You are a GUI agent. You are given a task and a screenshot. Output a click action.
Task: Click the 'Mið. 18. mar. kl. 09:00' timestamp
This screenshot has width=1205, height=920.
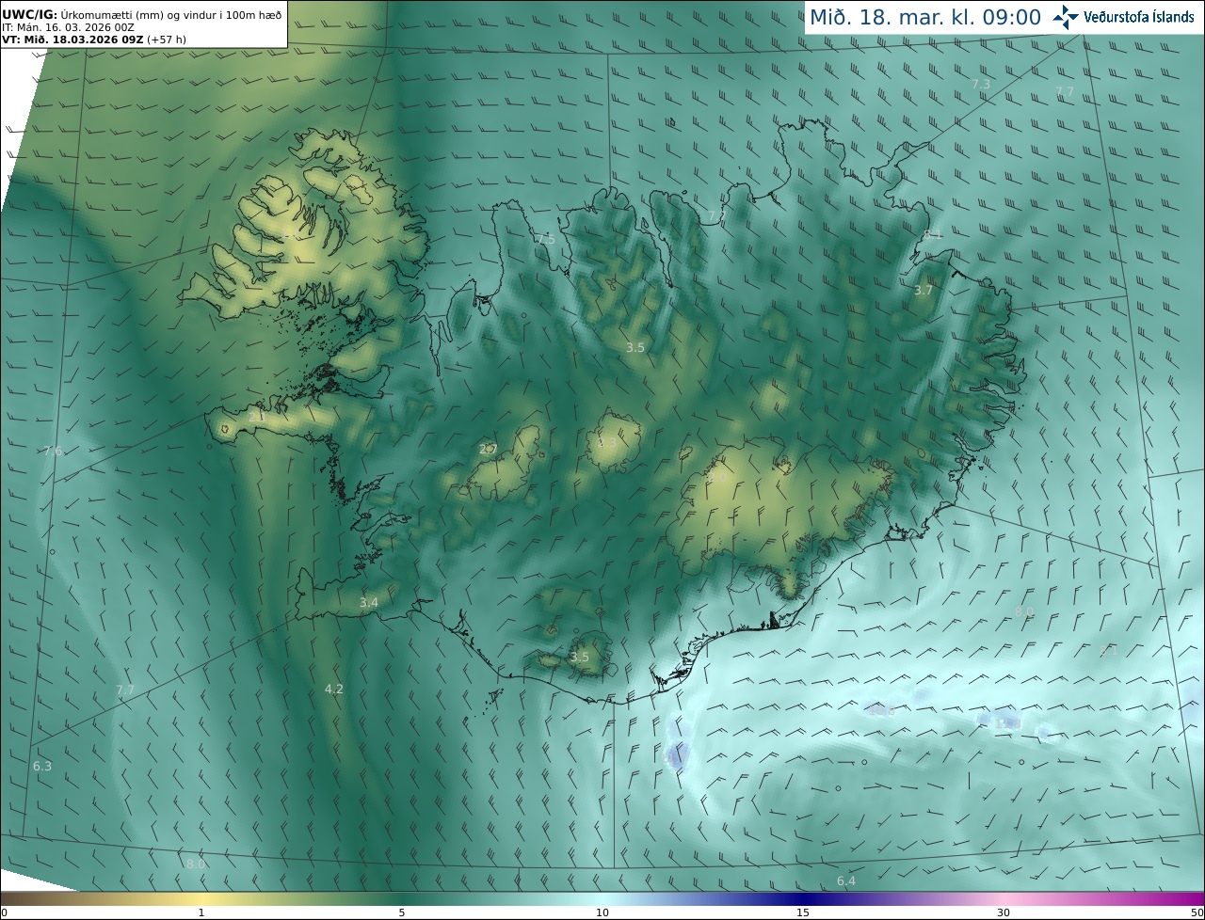[925, 17]
